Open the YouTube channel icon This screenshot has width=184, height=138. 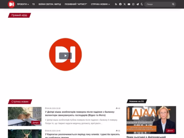[x=129, y=4]
